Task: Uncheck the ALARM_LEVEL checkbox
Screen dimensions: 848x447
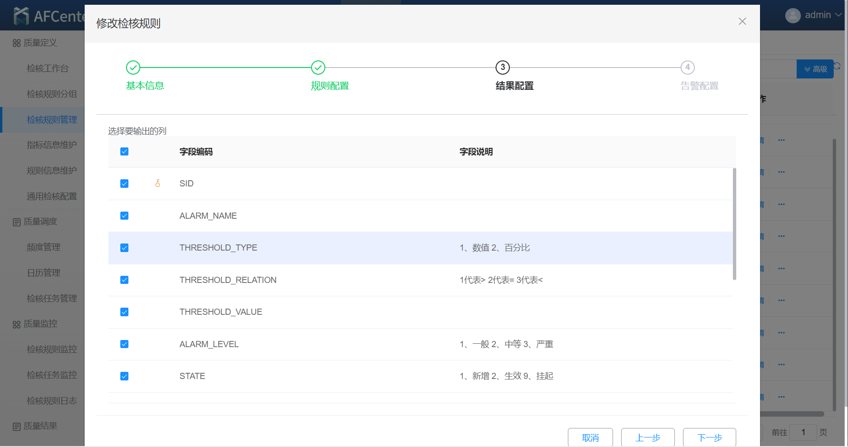Action: pyautogui.click(x=125, y=344)
